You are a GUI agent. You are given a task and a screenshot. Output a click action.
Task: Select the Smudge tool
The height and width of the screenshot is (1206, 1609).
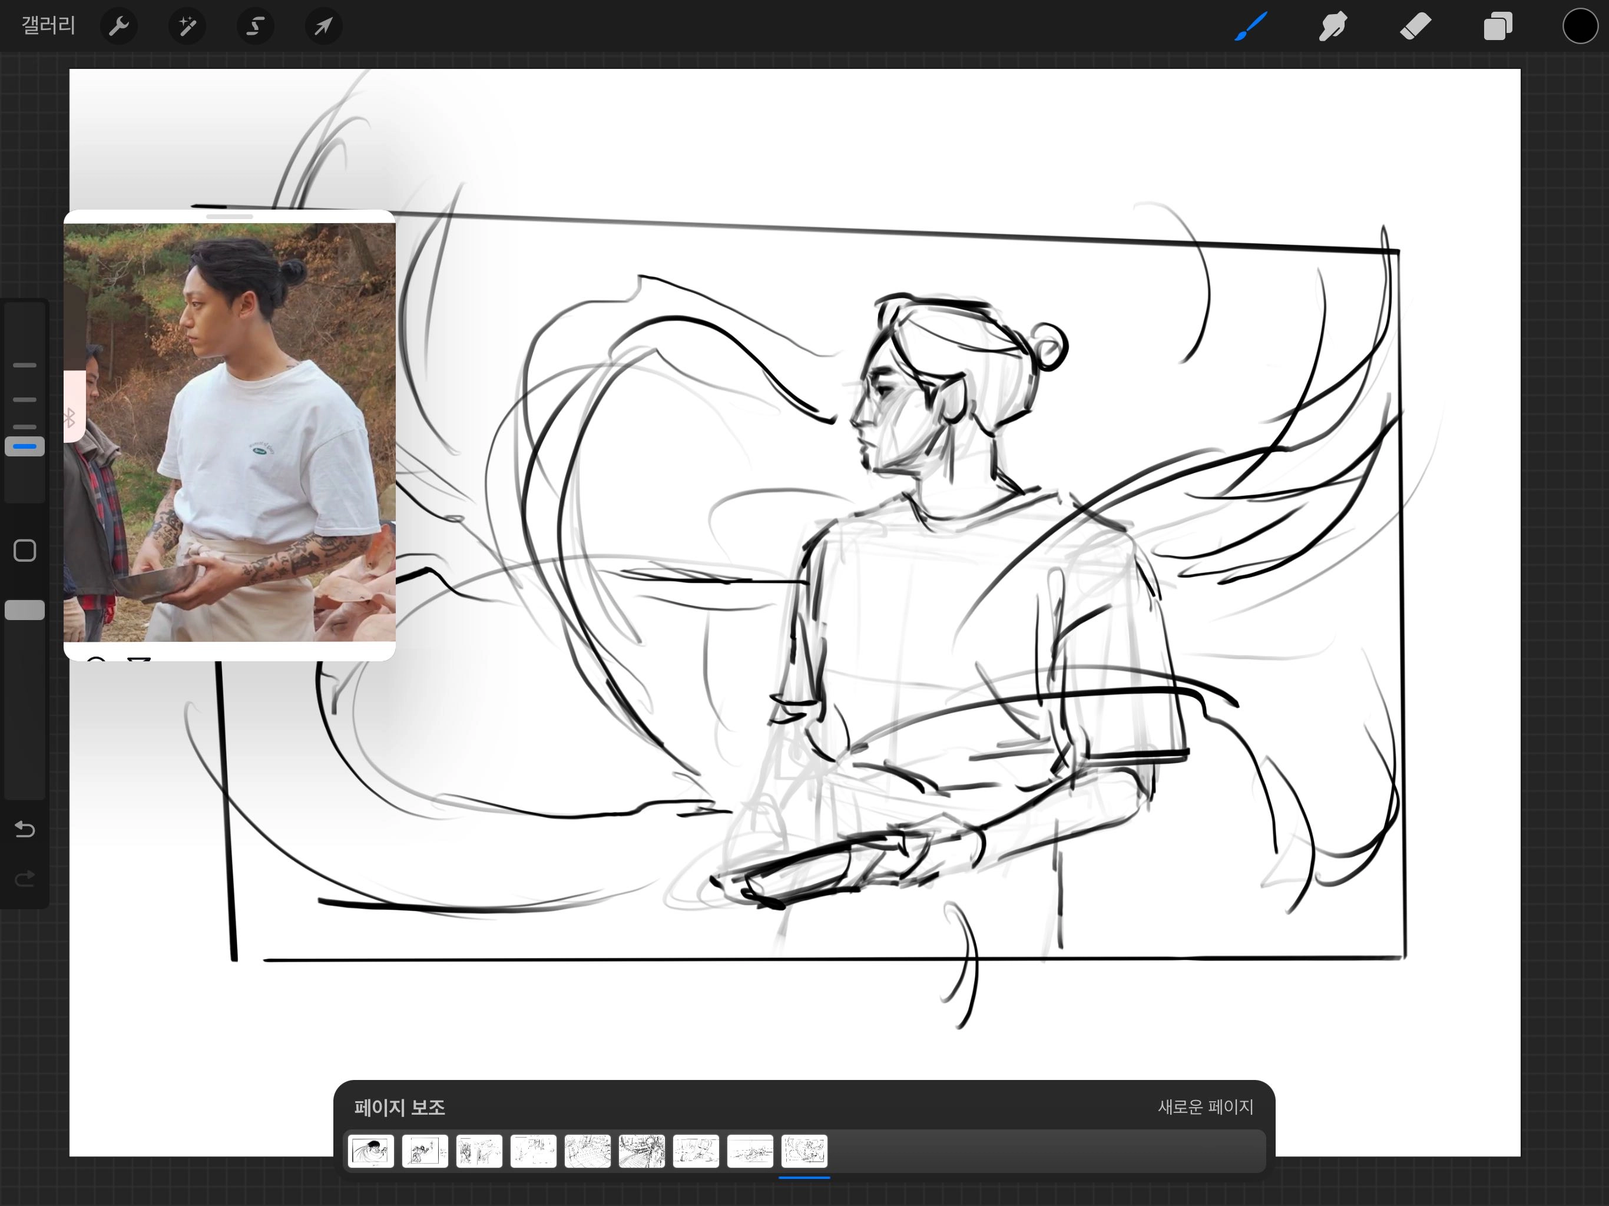[1333, 27]
